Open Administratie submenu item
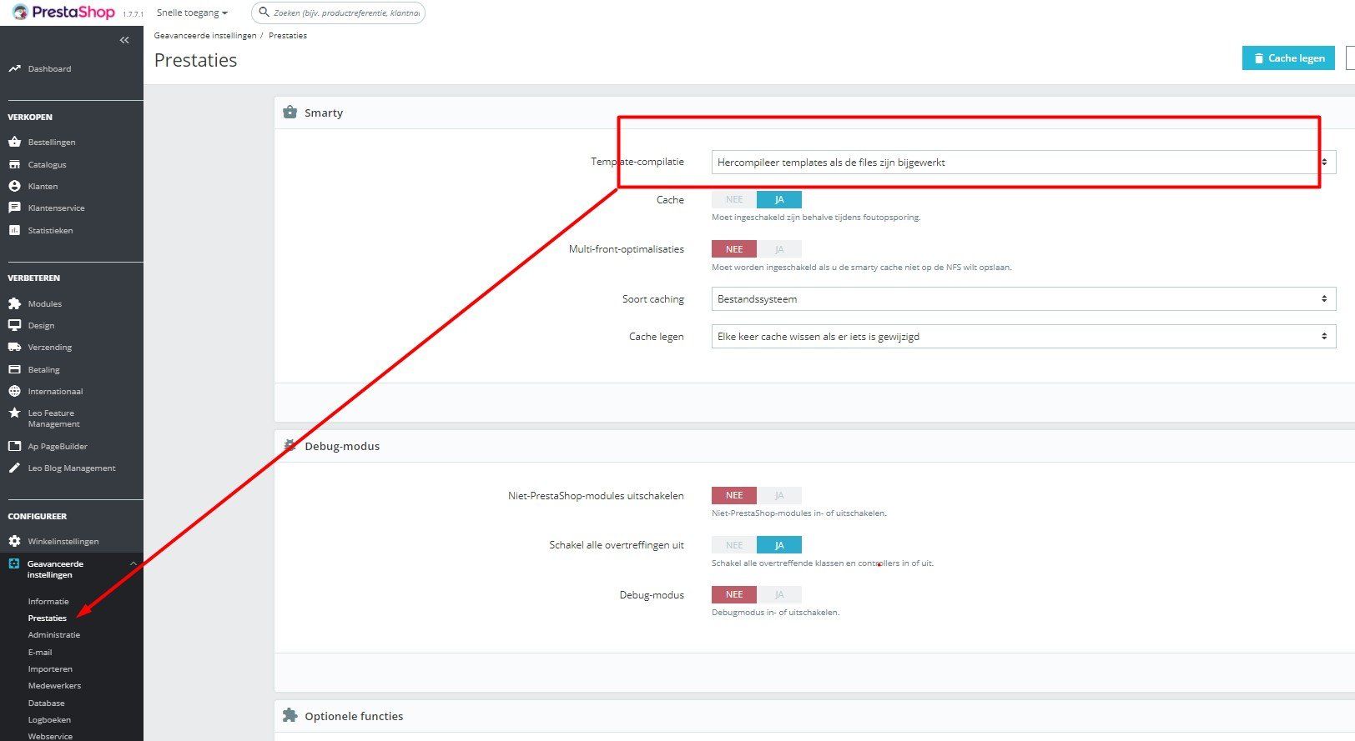Image resolution: width=1355 pixels, height=741 pixels. 54,634
